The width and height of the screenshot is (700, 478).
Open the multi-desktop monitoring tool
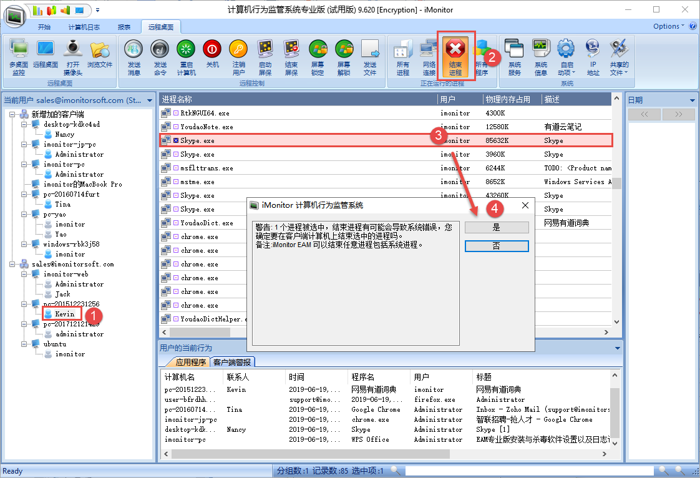(x=19, y=57)
